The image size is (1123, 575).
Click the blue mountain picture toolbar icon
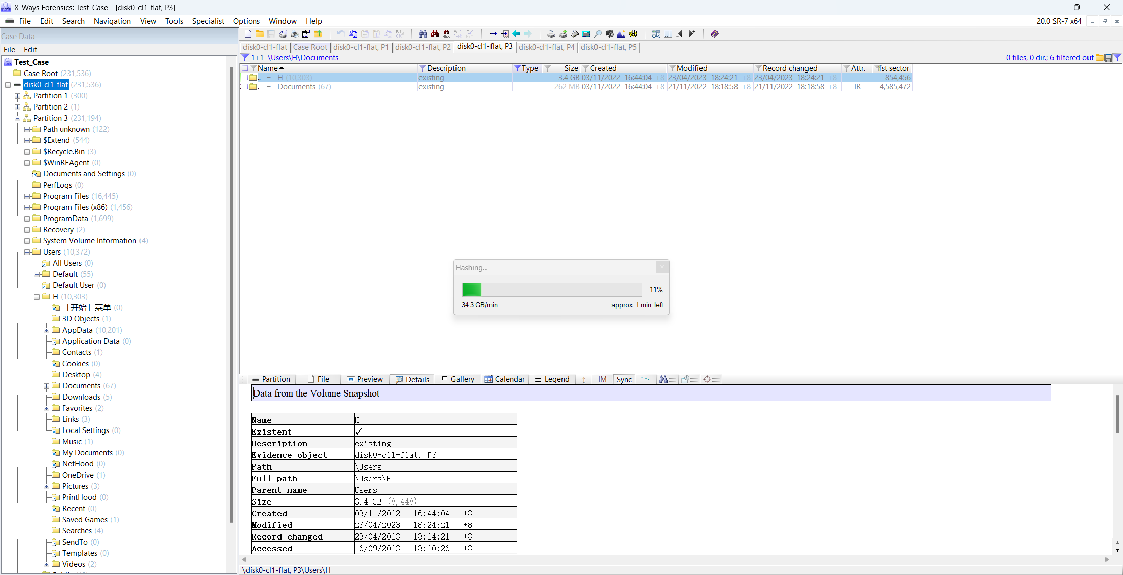(x=621, y=34)
